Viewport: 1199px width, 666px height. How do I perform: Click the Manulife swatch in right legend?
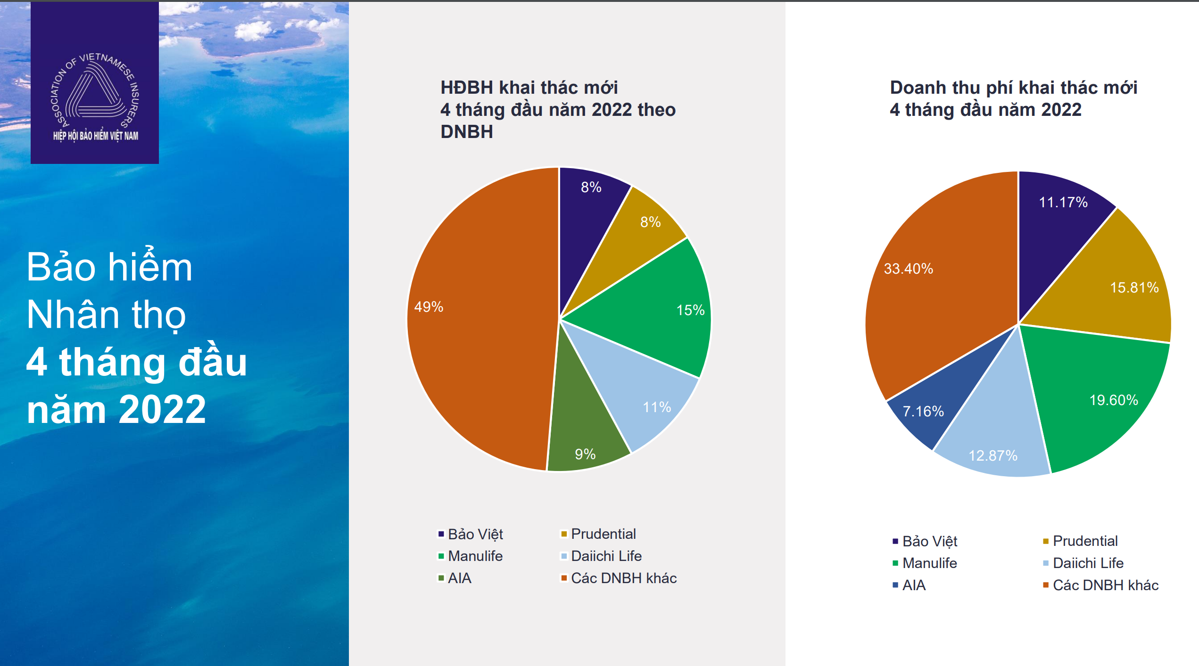point(895,563)
